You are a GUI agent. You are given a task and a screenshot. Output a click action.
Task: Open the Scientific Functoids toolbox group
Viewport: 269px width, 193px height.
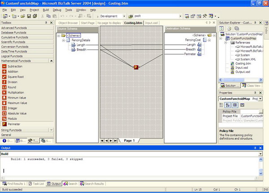pyautogui.click(x=27, y=42)
